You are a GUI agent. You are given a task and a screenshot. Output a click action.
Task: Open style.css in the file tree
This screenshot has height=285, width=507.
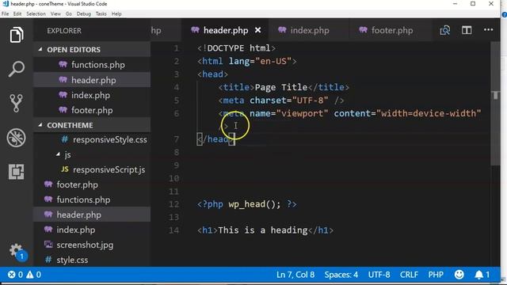(x=92, y=260)
